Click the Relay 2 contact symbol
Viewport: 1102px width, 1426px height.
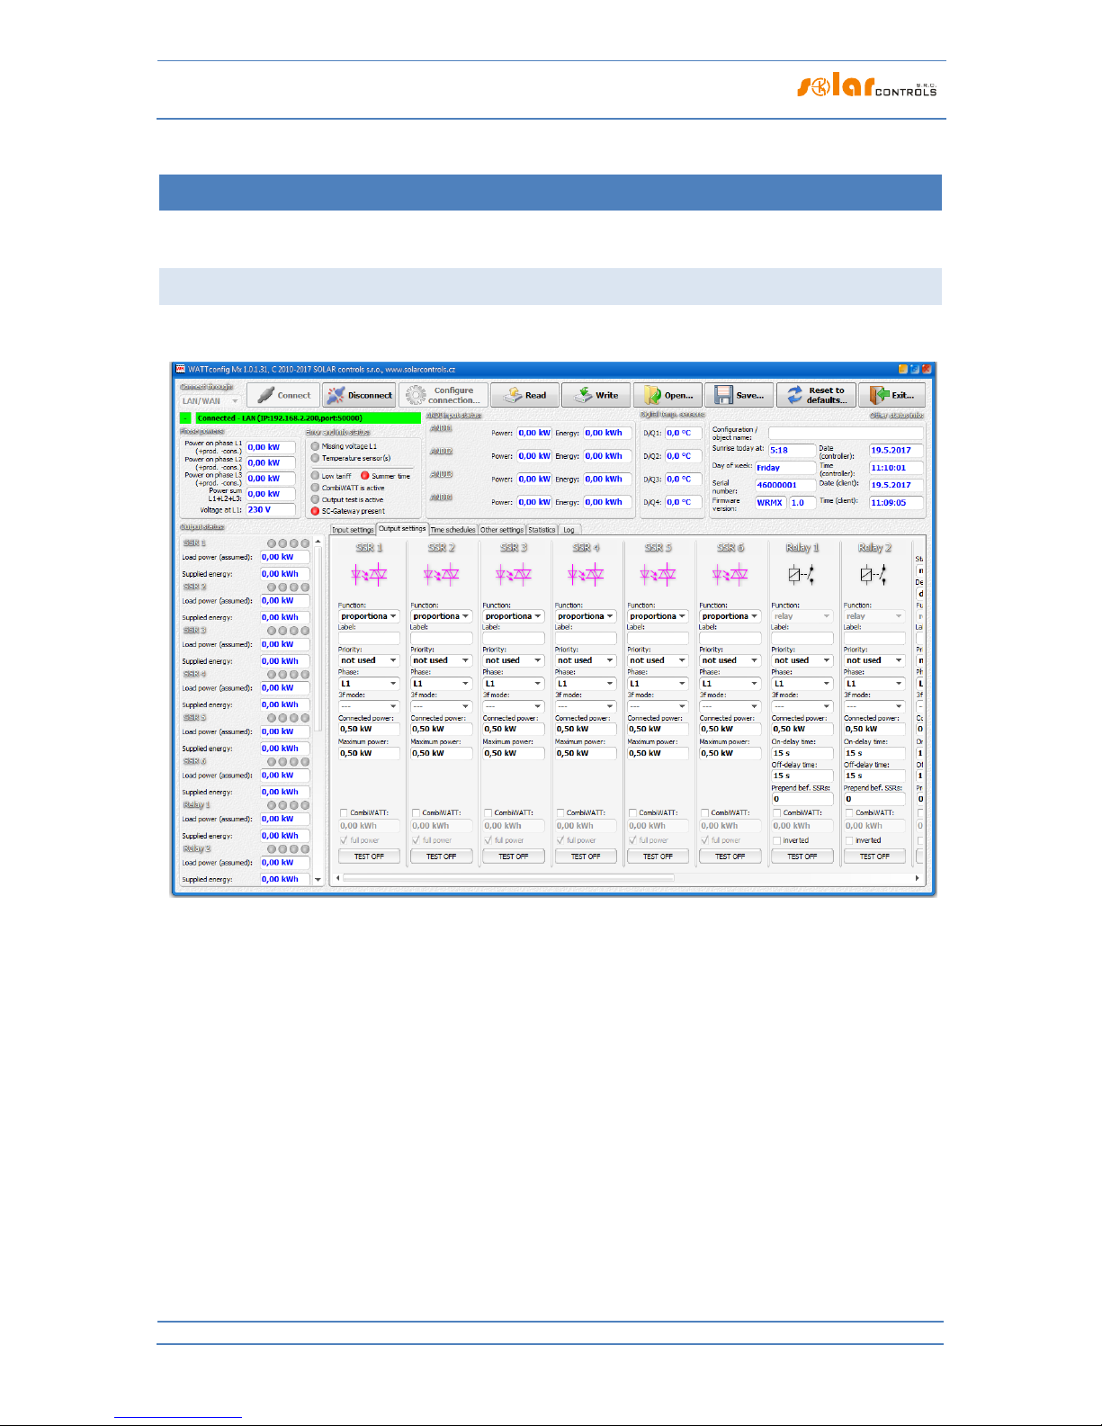[x=874, y=575]
